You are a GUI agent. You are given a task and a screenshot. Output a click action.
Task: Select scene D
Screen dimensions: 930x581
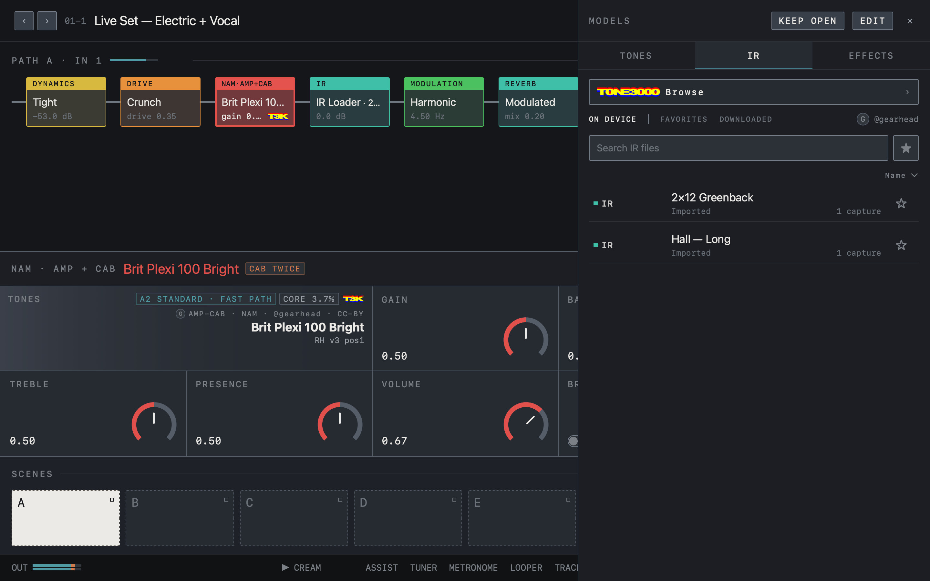(x=408, y=518)
